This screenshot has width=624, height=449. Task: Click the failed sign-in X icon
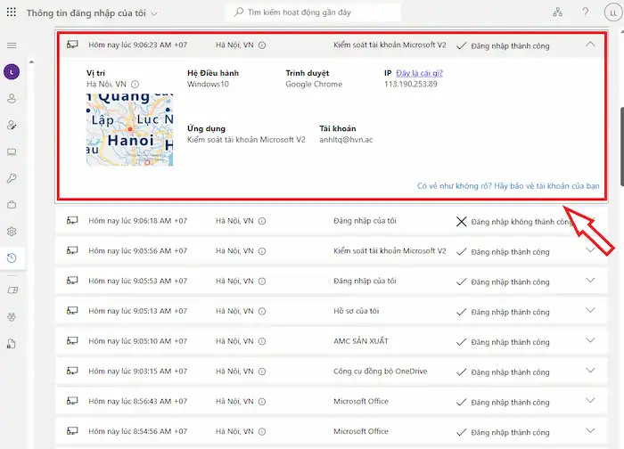click(461, 222)
